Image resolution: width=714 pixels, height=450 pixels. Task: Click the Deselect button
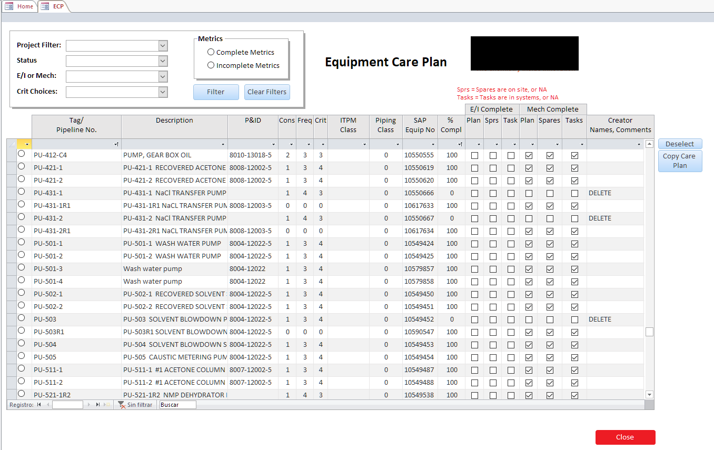click(680, 144)
